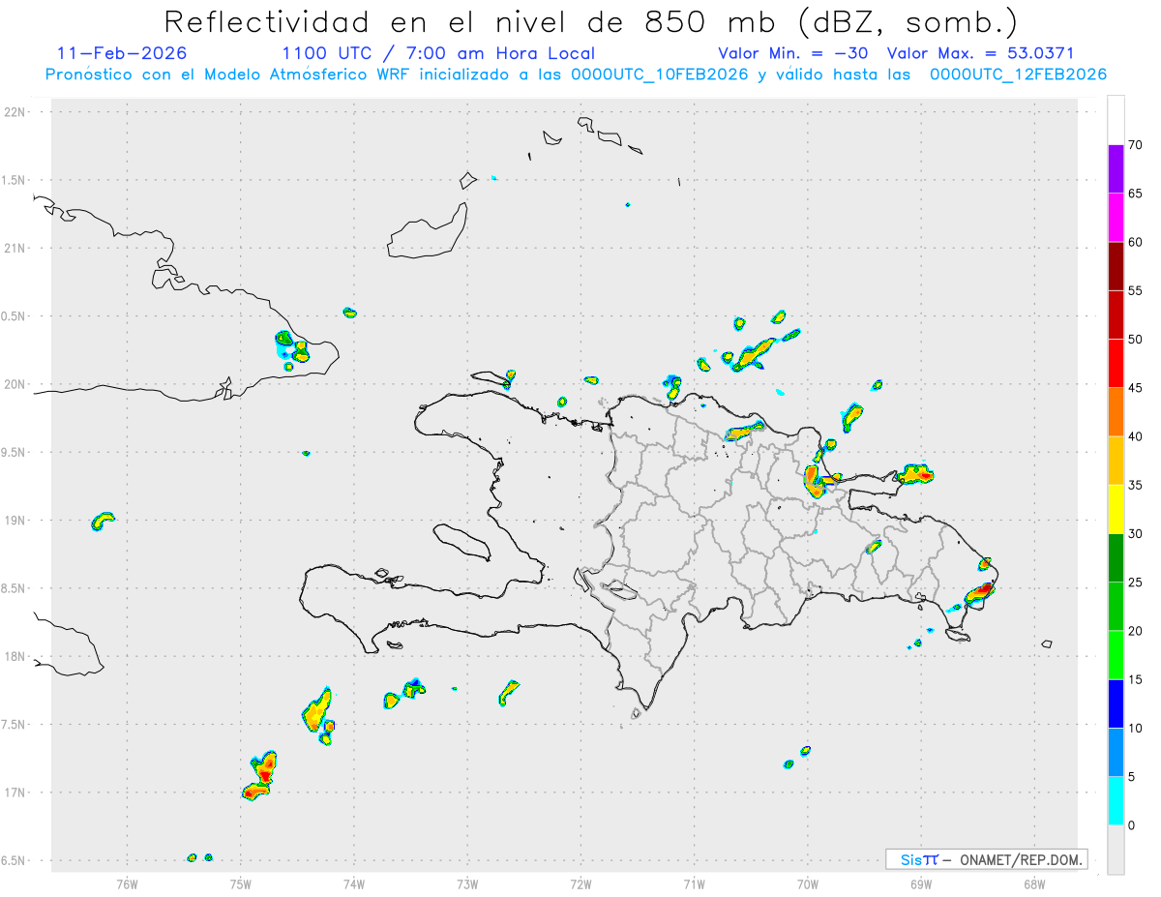Click the colorbar label '60'

[1136, 242]
